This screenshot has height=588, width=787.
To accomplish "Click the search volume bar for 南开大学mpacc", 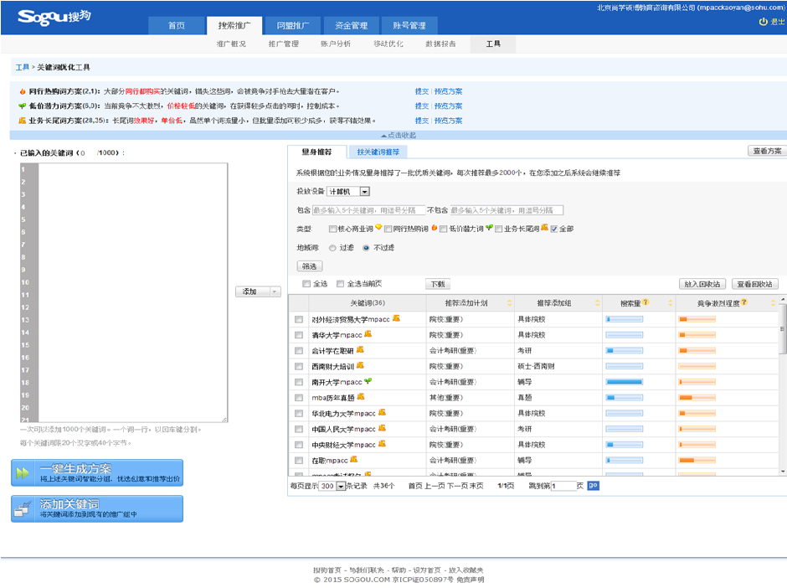I will point(635,381).
